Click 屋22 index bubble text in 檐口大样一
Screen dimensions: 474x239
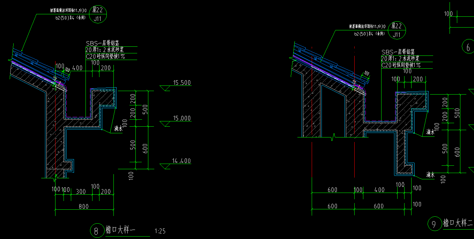coord(98,10)
